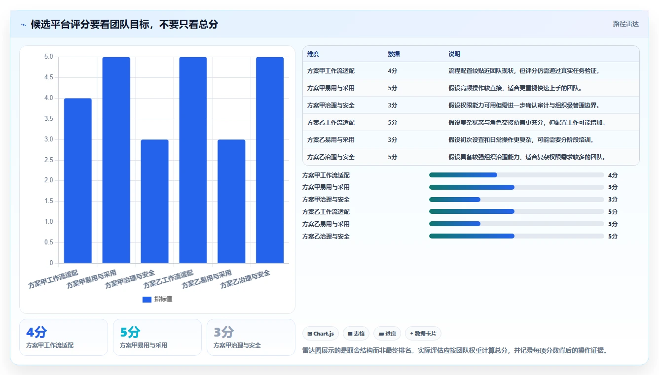Viewport: 659px width, 375px height.
Task: Select table cell 方案乙易用与采用
Action: click(x=331, y=140)
